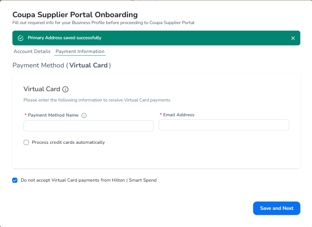Uncheck Do not accept Virtual Card payments
Viewport: 312px width, 227px height.
coord(15,180)
